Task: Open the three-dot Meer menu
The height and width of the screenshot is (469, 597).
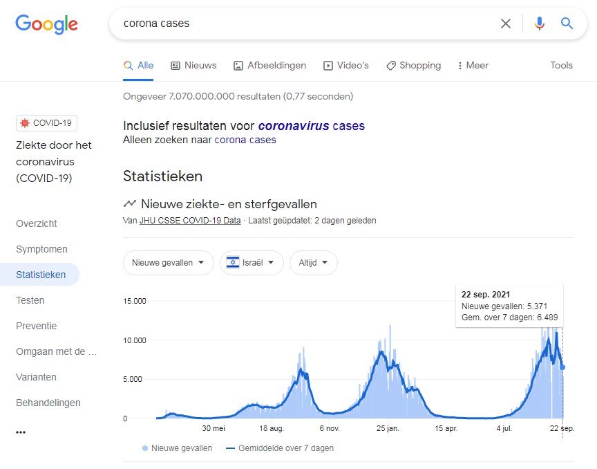Action: point(473,66)
